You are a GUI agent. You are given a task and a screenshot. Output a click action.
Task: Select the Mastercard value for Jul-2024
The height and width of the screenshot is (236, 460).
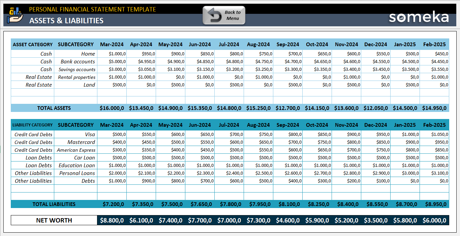point(229,142)
